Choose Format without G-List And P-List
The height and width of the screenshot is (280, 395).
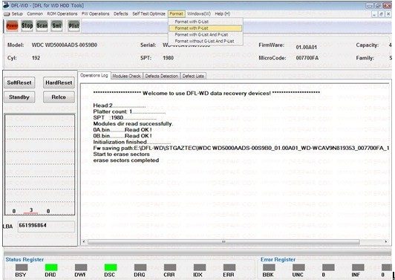pyautogui.click(x=206, y=41)
